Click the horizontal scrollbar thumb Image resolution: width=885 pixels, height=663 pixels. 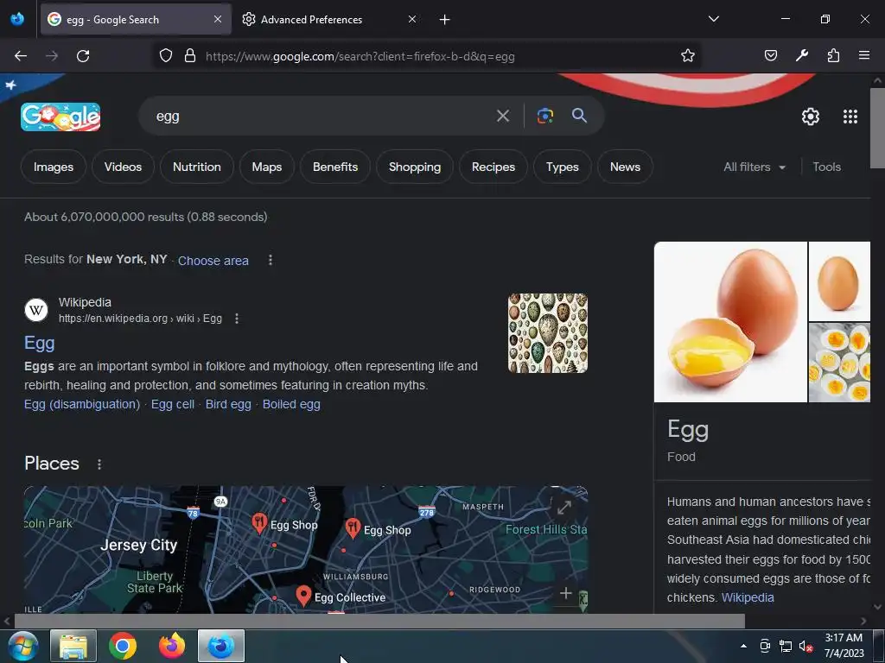(x=379, y=622)
